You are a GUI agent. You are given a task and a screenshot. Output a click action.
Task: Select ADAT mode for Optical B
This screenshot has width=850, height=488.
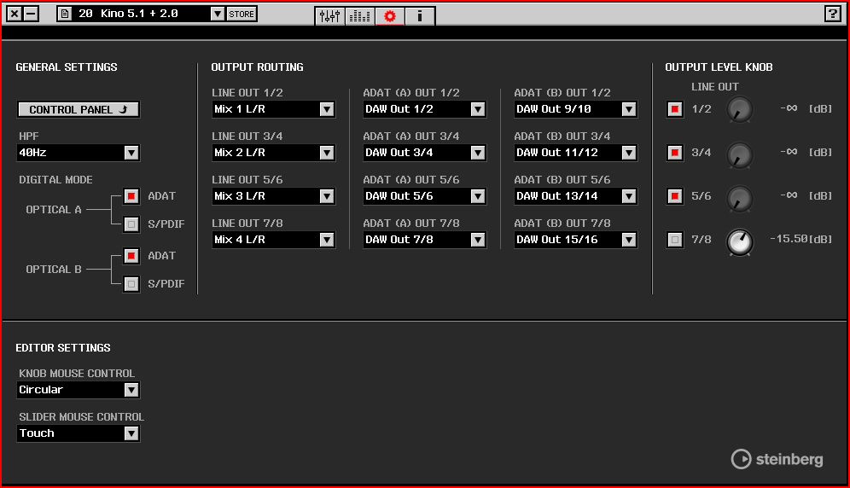(x=131, y=256)
